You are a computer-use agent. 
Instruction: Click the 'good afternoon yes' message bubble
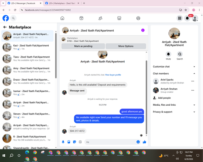tap(132, 111)
